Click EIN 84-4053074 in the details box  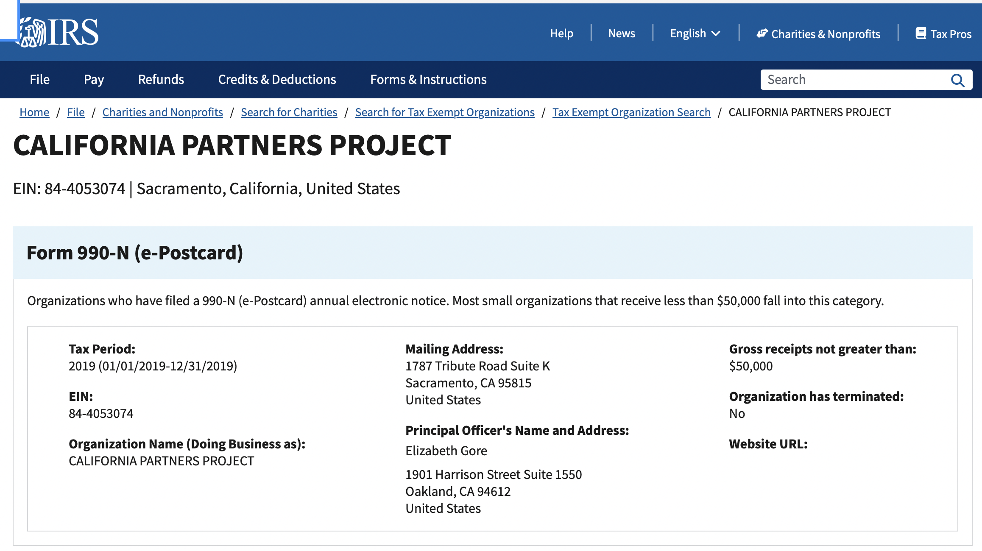[101, 413]
